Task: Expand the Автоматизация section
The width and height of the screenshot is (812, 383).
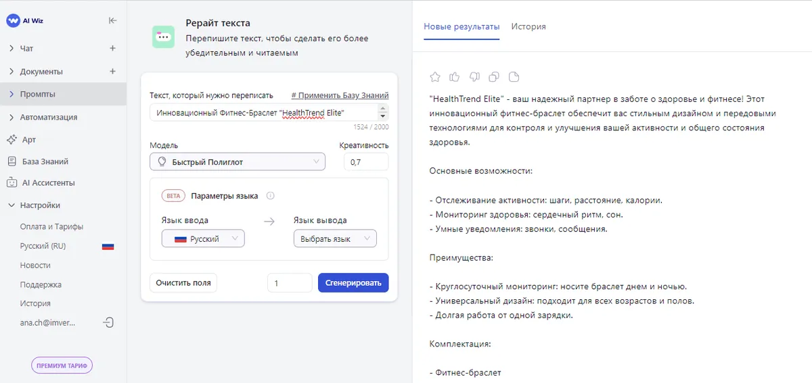Action: [x=11, y=117]
